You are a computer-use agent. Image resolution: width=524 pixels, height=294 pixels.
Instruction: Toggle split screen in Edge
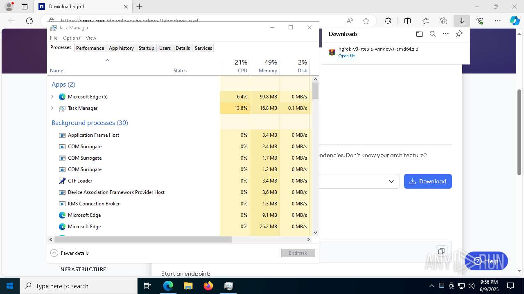(407, 21)
